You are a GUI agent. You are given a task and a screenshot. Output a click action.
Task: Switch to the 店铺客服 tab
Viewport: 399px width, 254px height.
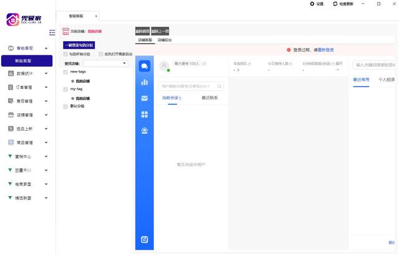(145, 40)
